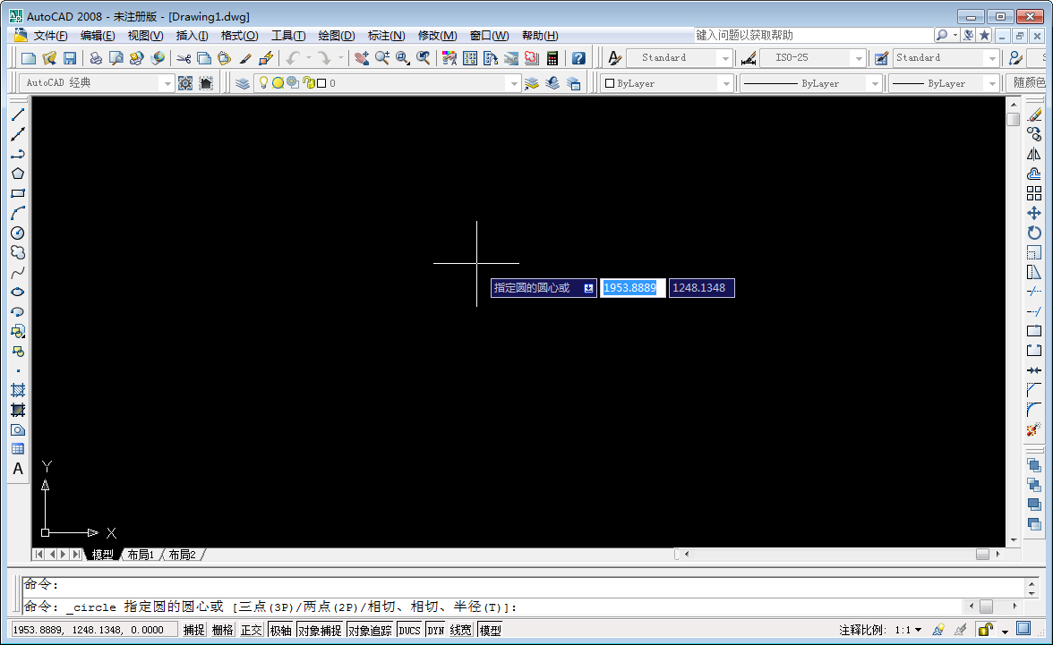The image size is (1053, 645).
Task: Select the Mirror tool
Action: tap(1036, 154)
